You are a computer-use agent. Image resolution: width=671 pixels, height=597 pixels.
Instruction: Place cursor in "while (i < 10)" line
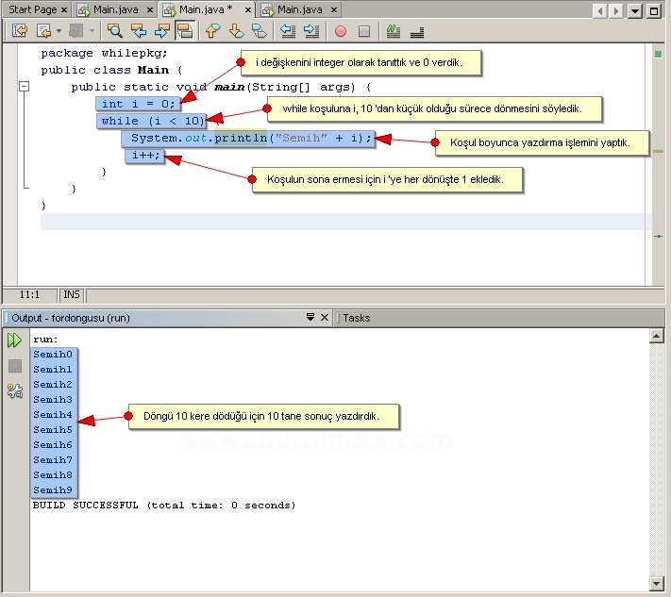pyautogui.click(x=152, y=121)
